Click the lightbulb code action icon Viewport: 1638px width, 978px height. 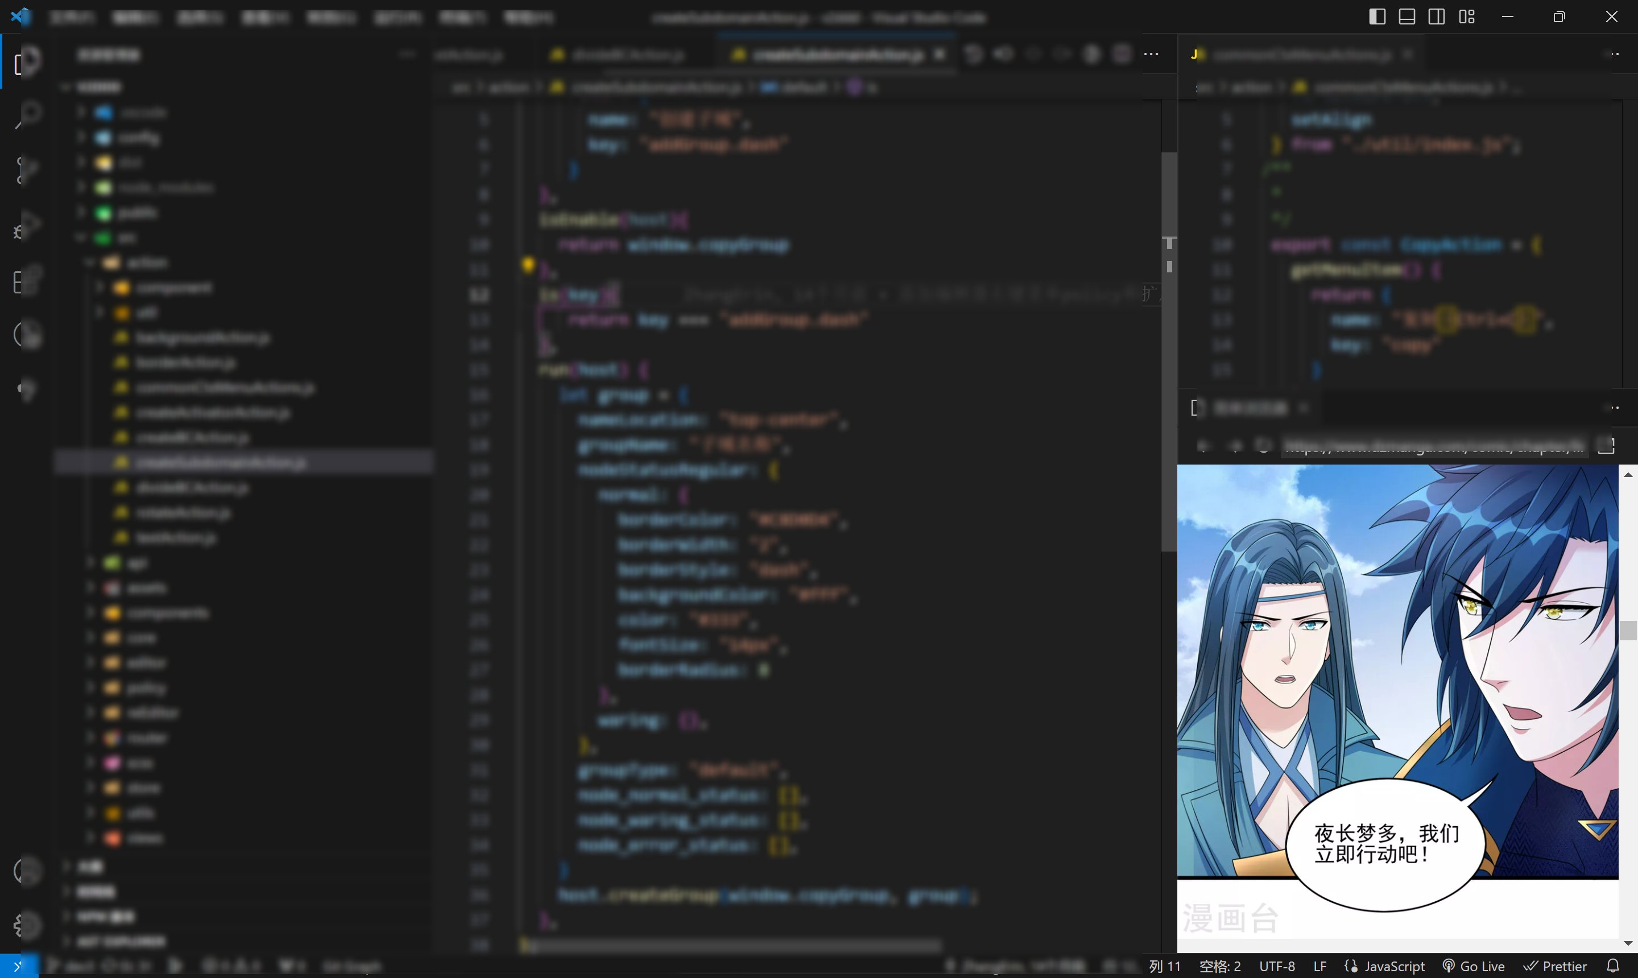coord(528,265)
